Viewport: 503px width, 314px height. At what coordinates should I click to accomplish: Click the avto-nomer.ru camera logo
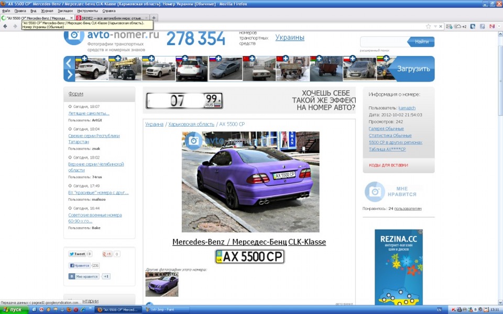(x=74, y=37)
